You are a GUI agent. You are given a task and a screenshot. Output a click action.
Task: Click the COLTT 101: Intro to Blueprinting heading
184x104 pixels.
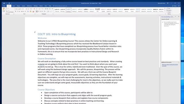click(x=57, y=34)
